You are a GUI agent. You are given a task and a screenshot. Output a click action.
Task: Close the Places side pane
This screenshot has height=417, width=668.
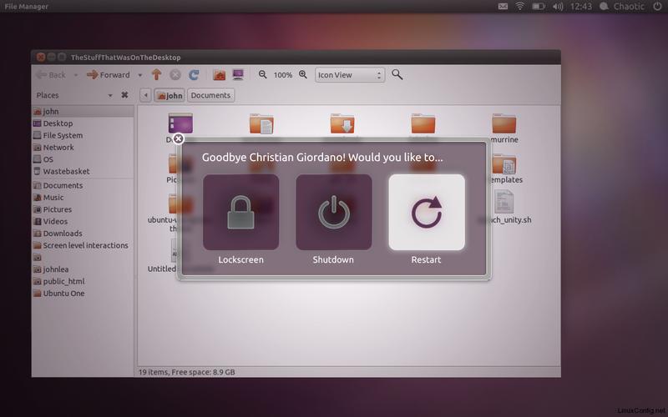click(124, 95)
